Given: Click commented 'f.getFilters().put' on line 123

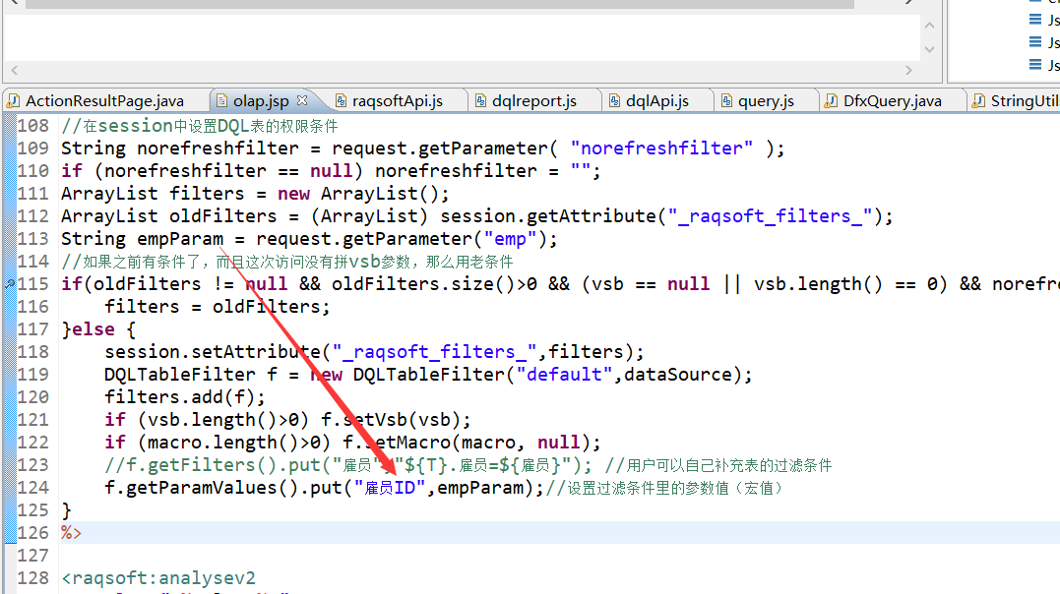Looking at the screenshot, I should tap(218, 465).
